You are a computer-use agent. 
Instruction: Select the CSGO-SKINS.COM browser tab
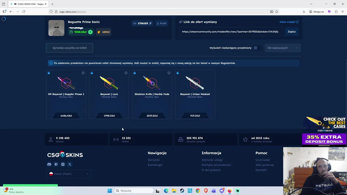(x=28, y=4)
